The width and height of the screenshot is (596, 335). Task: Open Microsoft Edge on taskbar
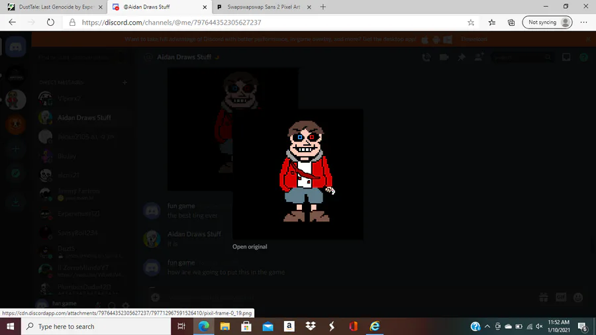click(x=204, y=326)
